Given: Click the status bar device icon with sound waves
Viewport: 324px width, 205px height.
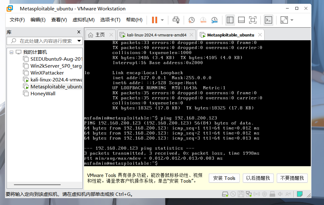Looking at the screenshot, I should point(288,194).
